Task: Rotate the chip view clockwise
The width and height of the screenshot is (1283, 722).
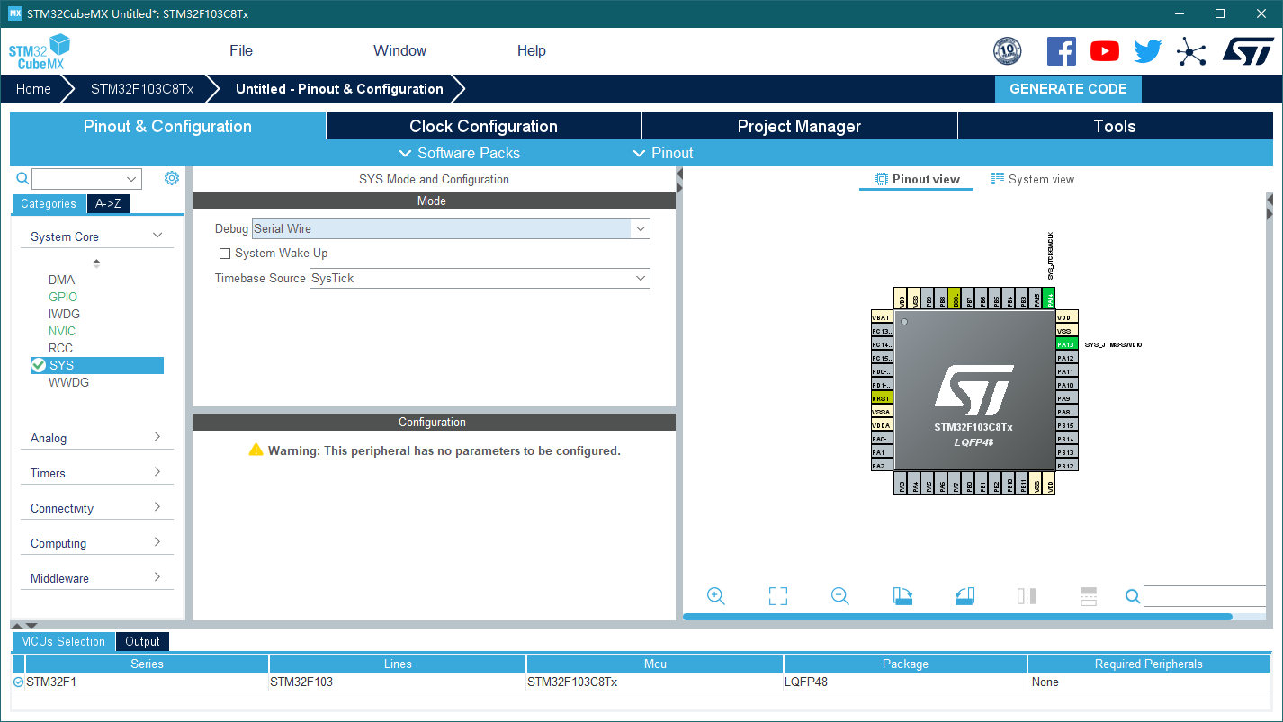Action: tap(902, 595)
